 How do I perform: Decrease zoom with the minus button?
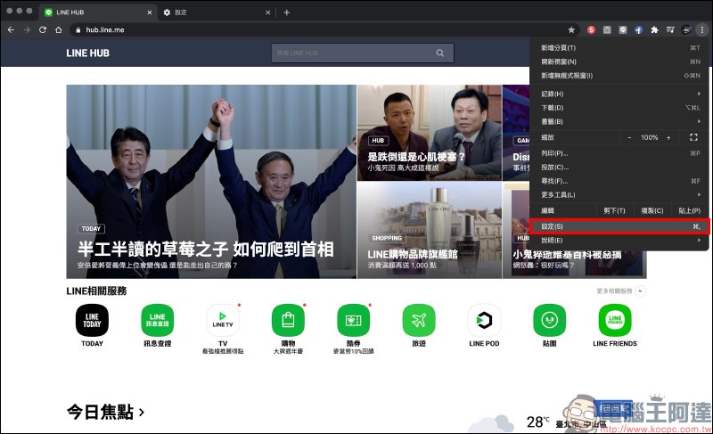tap(629, 137)
